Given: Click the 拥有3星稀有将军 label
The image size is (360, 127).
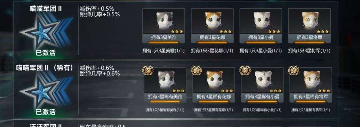Looking at the screenshot, I should pos(311,97).
